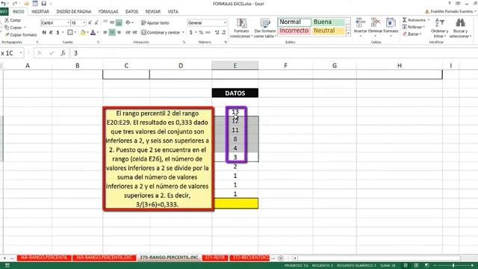Click the Insertar cells icon
Screen dimensions: 478x269
[x=360, y=23]
